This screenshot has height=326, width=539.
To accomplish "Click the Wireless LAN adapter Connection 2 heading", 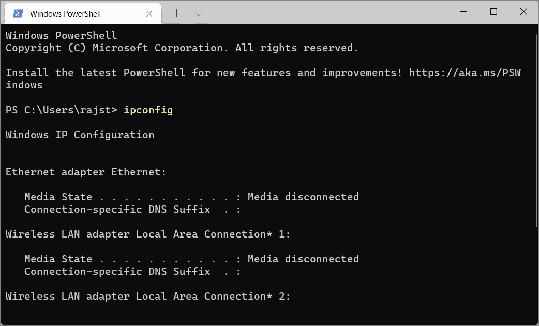I will [147, 296].
